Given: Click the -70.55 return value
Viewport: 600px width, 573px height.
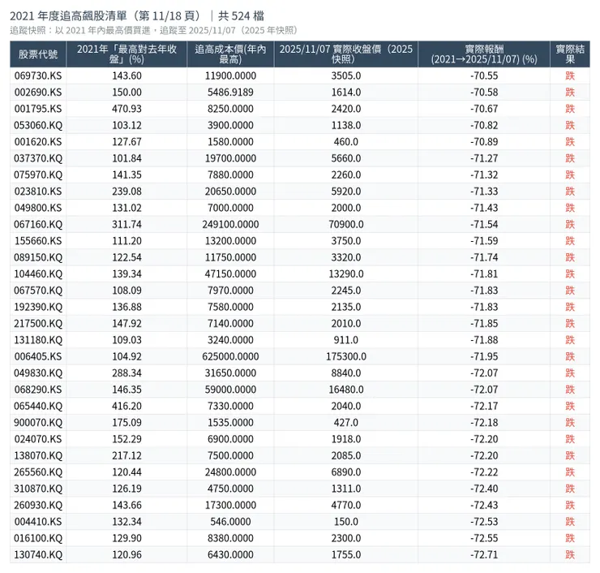Looking at the screenshot, I should tap(484, 75).
